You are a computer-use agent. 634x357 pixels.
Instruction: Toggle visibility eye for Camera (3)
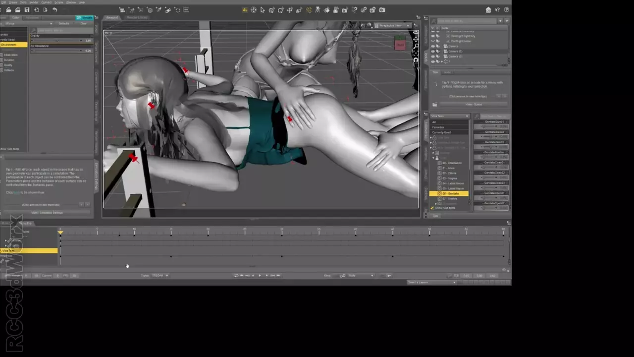[432, 57]
